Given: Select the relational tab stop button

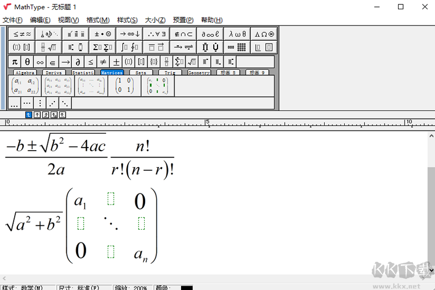Looking at the screenshot, I should click(x=54, y=115).
